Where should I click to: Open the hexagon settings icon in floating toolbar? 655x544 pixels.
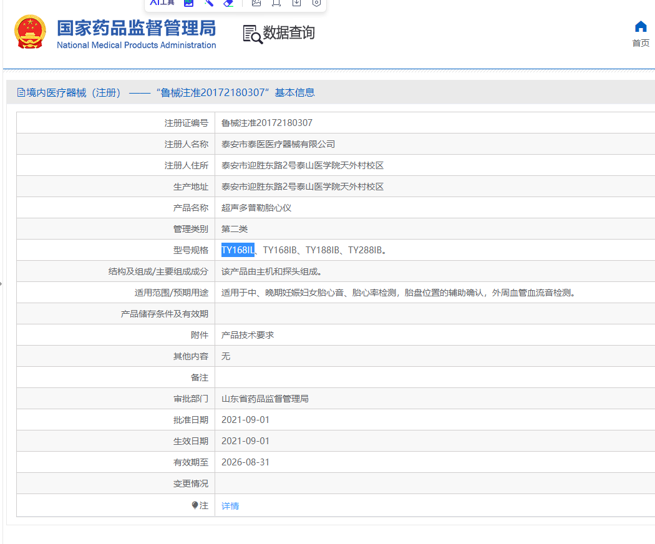coord(317,2)
